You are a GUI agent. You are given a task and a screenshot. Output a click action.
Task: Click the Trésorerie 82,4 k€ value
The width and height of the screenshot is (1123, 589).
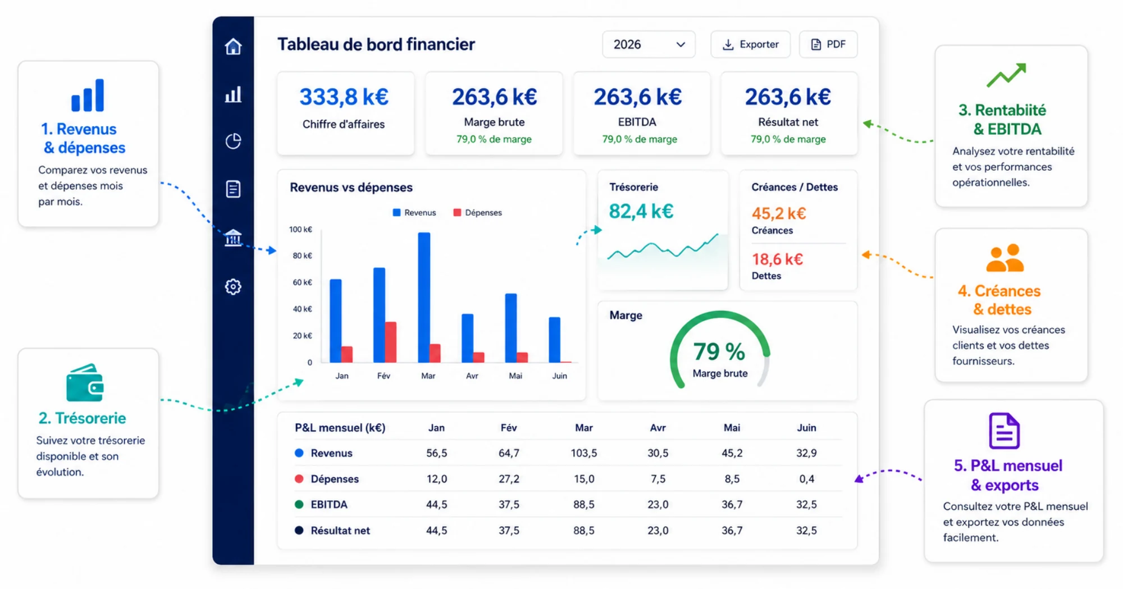641,211
